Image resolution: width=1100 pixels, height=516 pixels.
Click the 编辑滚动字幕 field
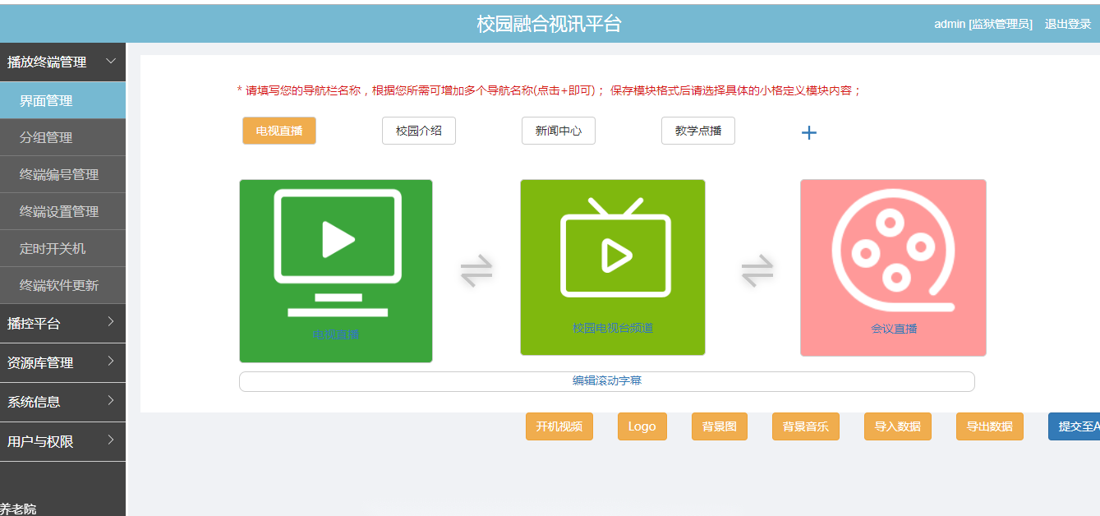tap(607, 381)
